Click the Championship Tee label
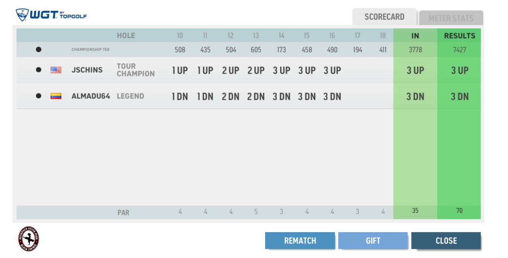 (90, 50)
